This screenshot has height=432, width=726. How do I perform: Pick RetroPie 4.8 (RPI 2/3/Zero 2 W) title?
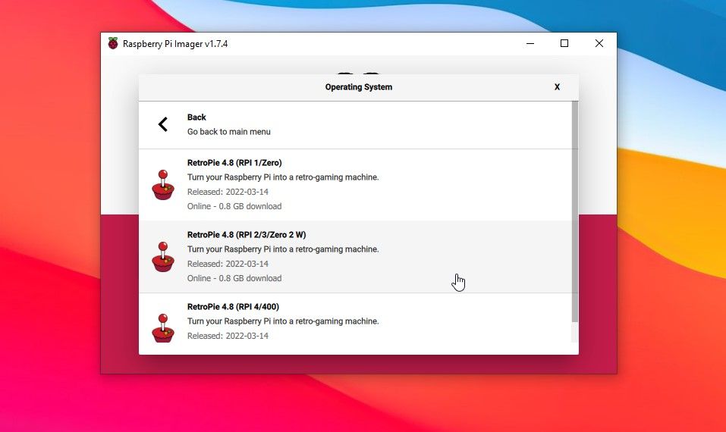247,235
